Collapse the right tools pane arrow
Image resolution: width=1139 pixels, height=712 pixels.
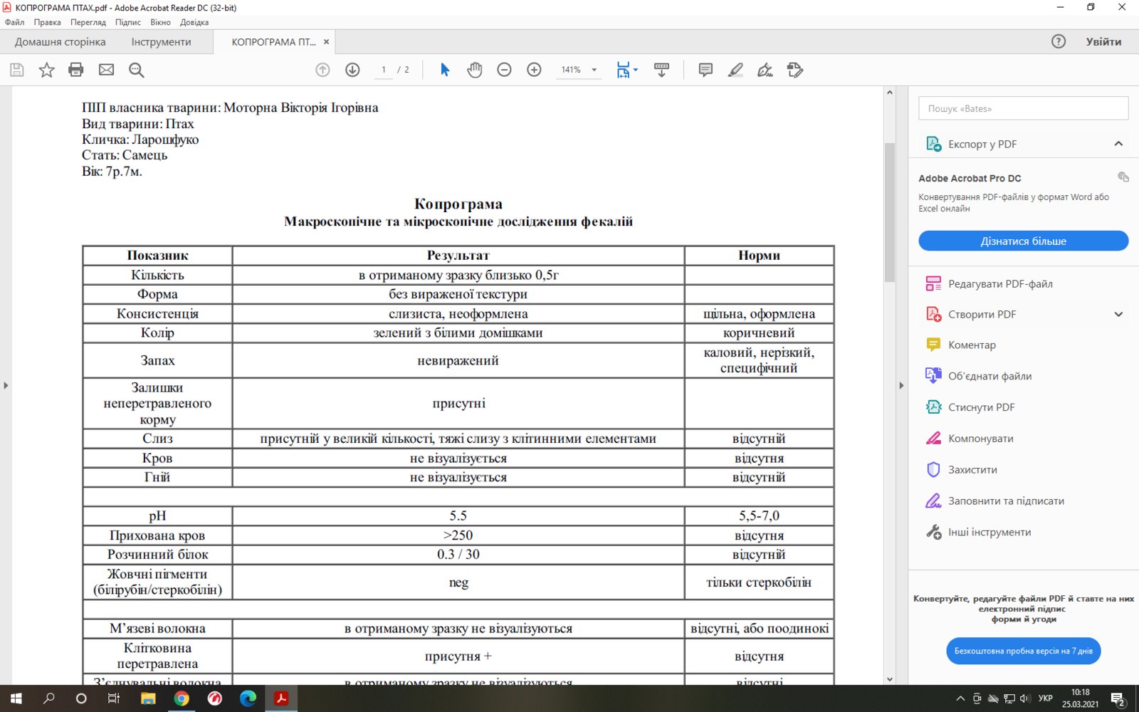pyautogui.click(x=901, y=385)
